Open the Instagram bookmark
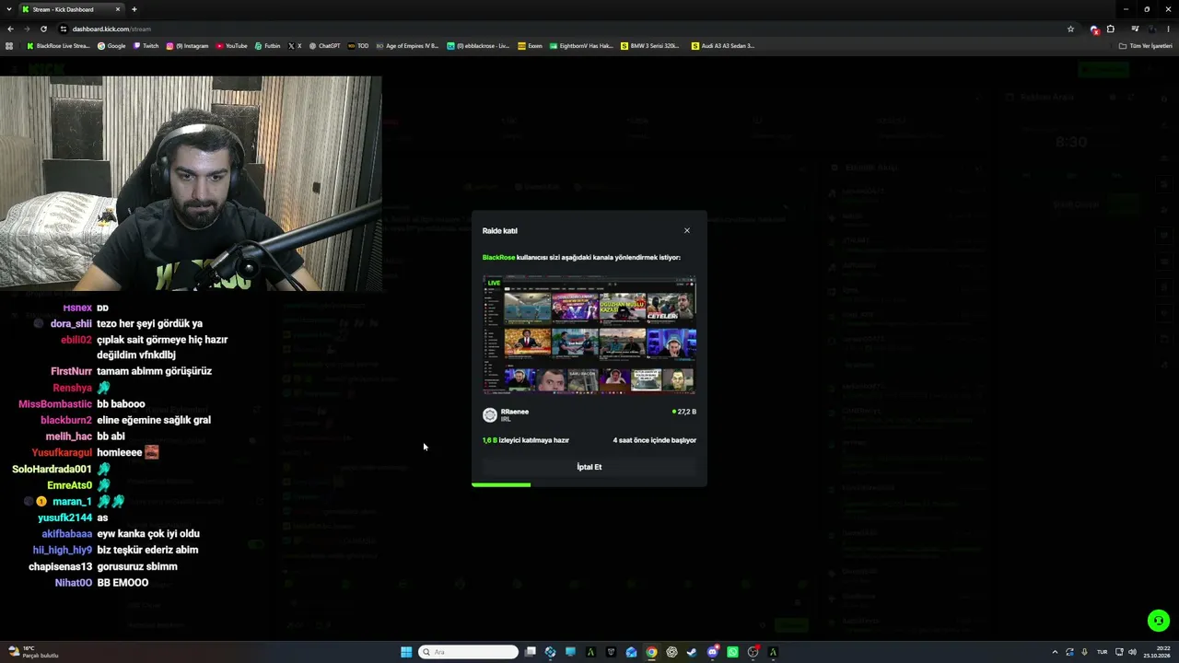Viewport: 1179px width, 663px height. point(188,45)
